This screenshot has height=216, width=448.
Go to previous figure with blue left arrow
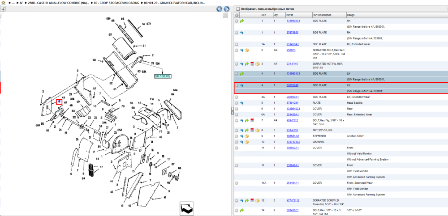click(220, 9)
